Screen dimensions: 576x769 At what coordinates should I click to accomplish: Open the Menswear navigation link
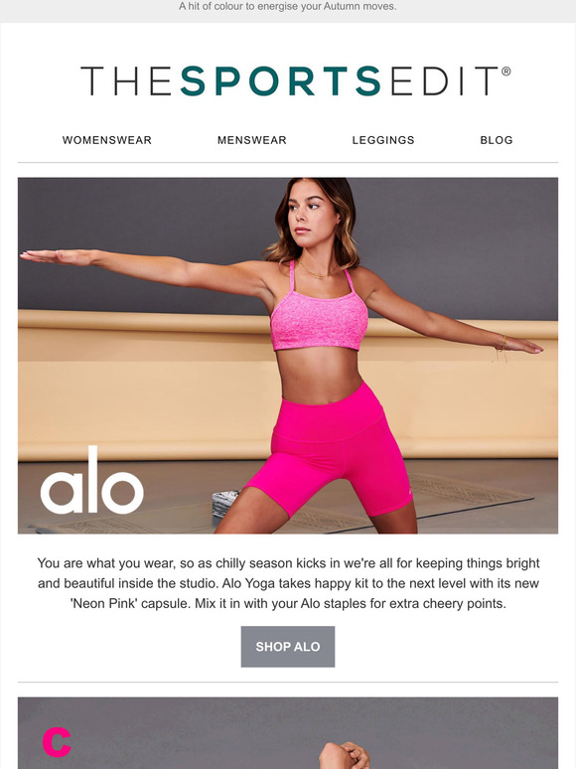[252, 140]
